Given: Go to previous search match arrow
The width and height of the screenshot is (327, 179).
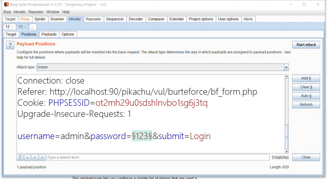Looking at the screenshot, I should tap(27, 157).
